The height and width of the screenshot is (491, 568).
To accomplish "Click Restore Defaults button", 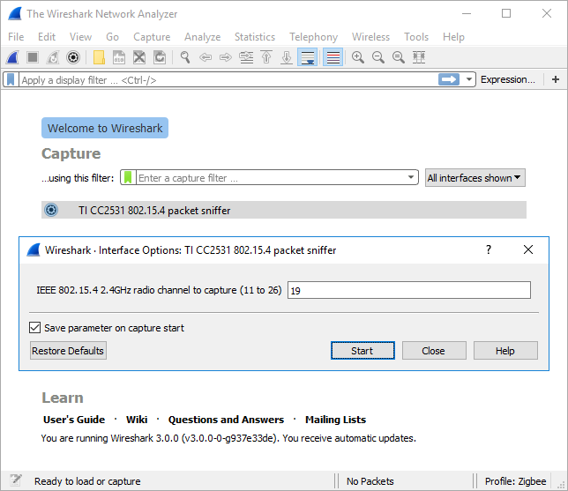I will 68,351.
